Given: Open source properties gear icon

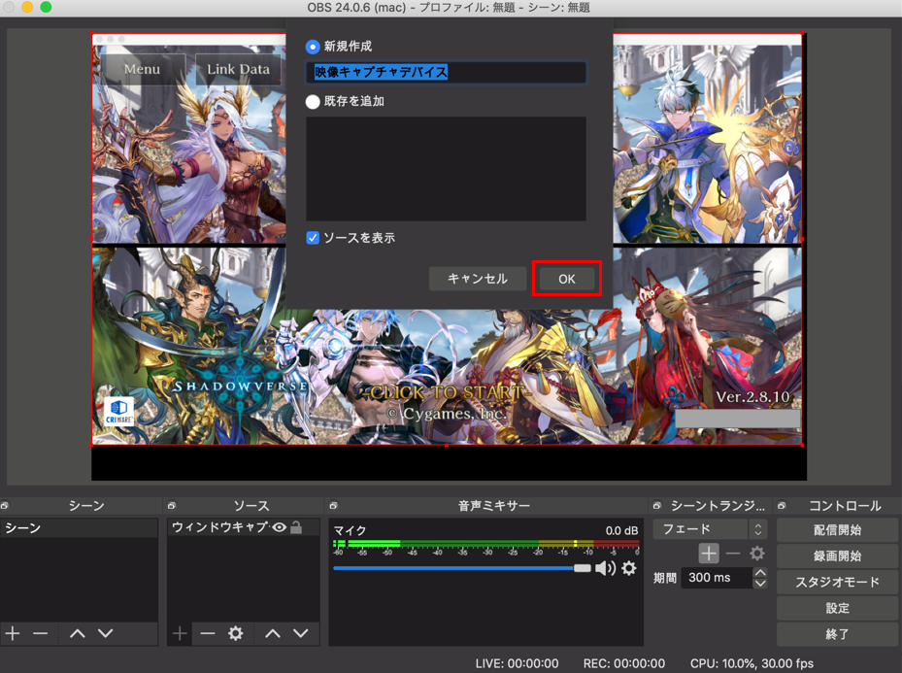Looking at the screenshot, I should 235,634.
